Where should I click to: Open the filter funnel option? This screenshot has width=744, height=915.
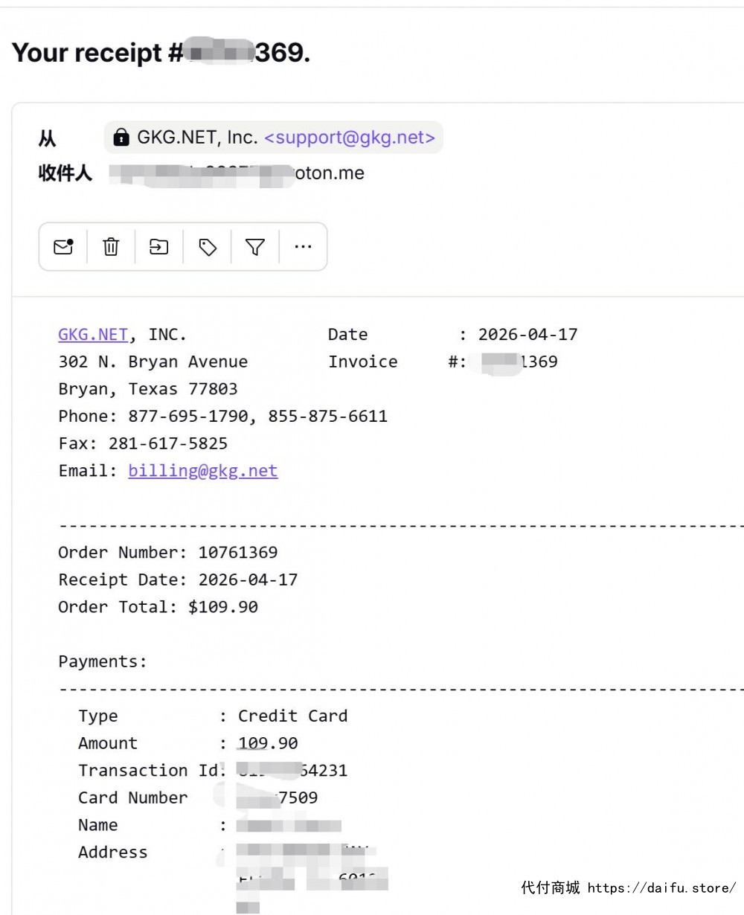pyautogui.click(x=255, y=247)
